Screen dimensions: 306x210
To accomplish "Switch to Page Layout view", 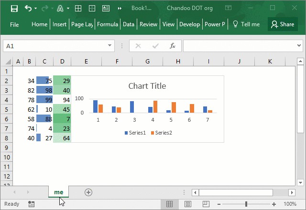I will (187, 204).
